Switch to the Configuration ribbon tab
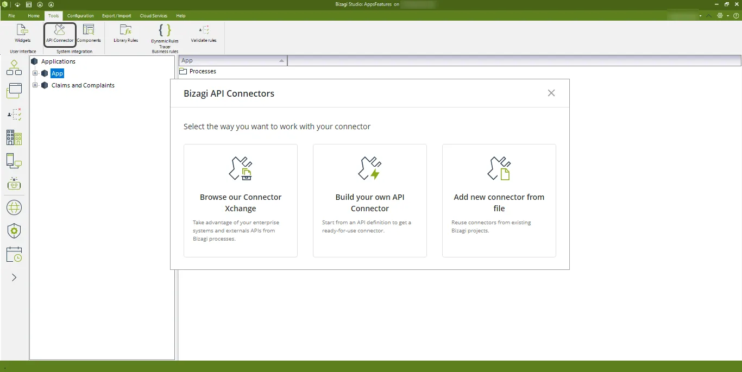Viewport: 742px width, 372px height. click(80, 16)
